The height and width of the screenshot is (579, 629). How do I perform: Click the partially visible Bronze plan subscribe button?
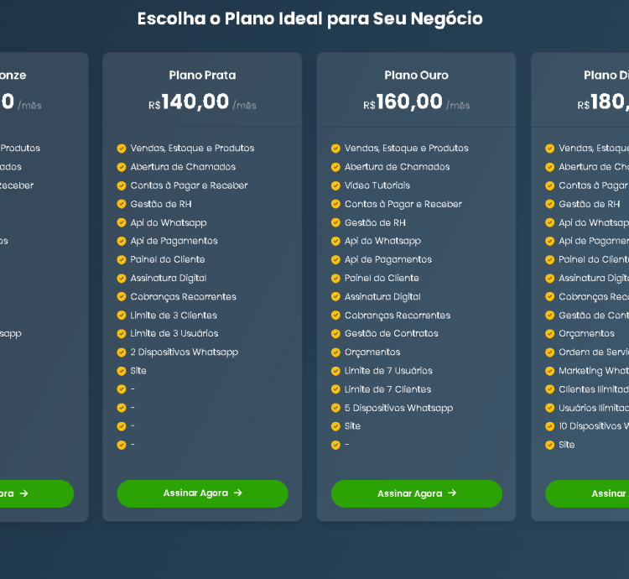coord(34,493)
